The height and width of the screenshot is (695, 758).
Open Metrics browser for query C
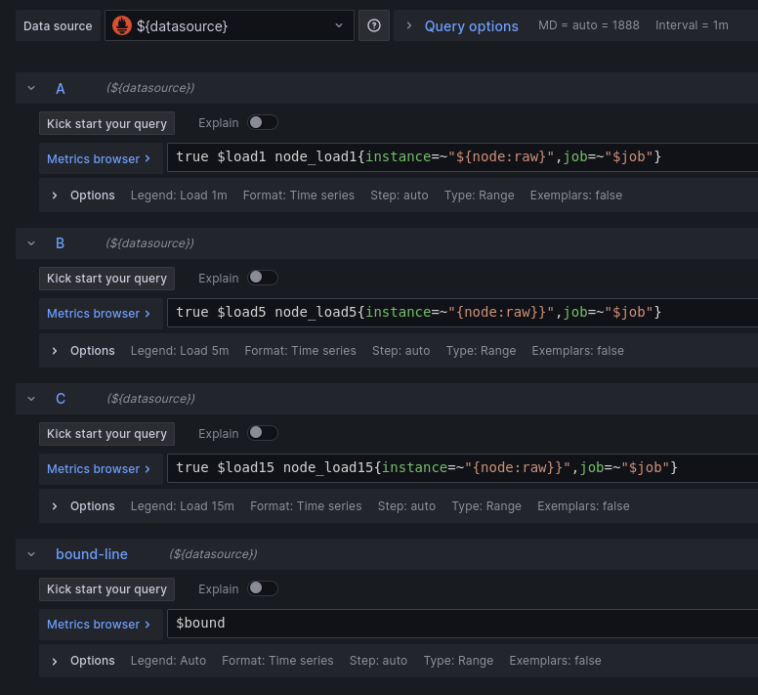tap(99, 469)
